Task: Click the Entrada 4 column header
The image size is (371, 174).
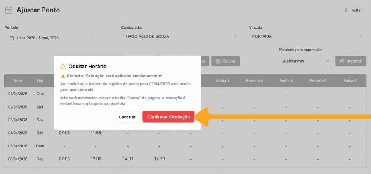Action: 255,81
